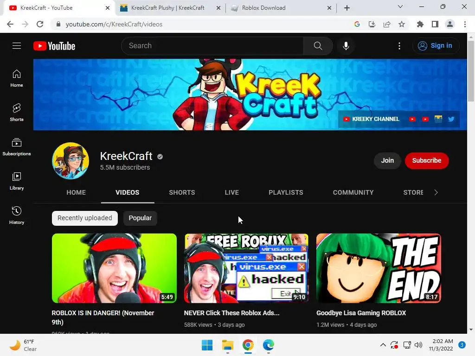Toggle Chrome side panel
Image resolution: width=475 pixels, height=356 pixels.
[x=435, y=24]
